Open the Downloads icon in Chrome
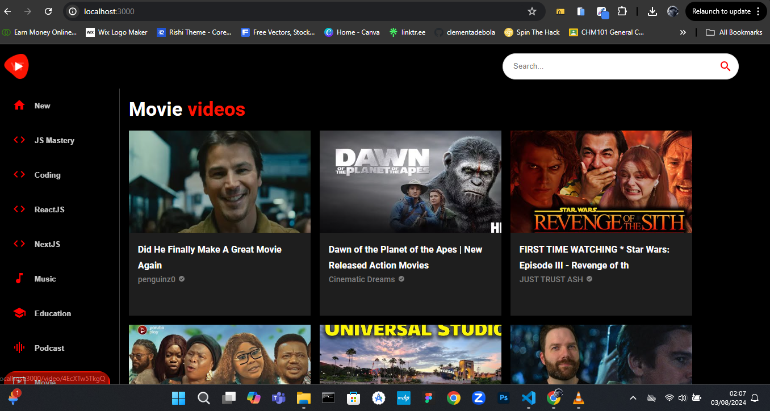Viewport: 770px width, 411px height. (652, 11)
